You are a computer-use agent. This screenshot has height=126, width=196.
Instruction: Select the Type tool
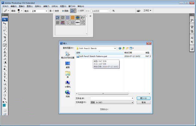point(5,77)
